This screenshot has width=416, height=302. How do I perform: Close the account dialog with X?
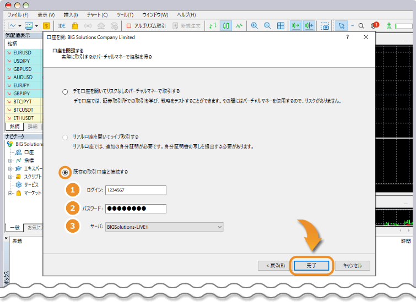pyautogui.click(x=366, y=37)
